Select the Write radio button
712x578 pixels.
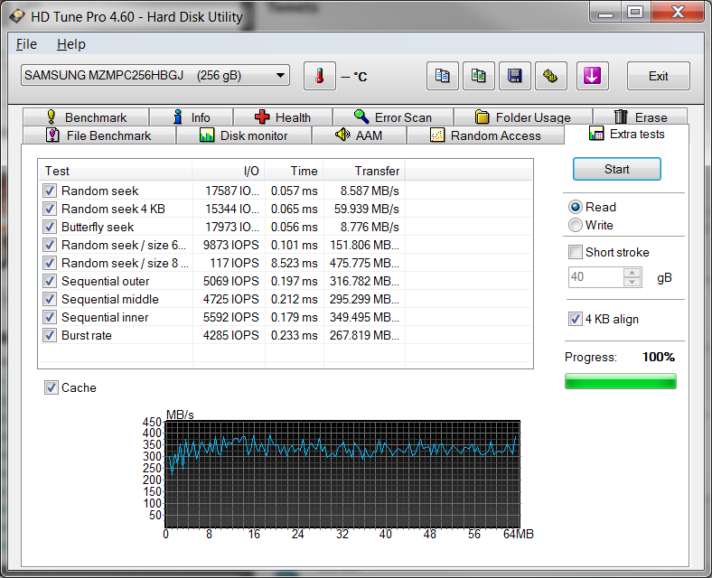(x=576, y=225)
